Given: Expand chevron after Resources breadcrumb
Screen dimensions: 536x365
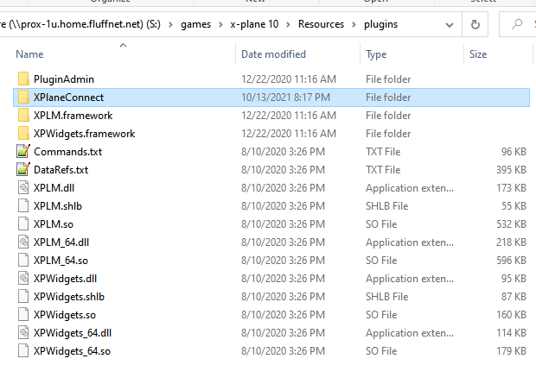Looking at the screenshot, I should click(x=354, y=24).
